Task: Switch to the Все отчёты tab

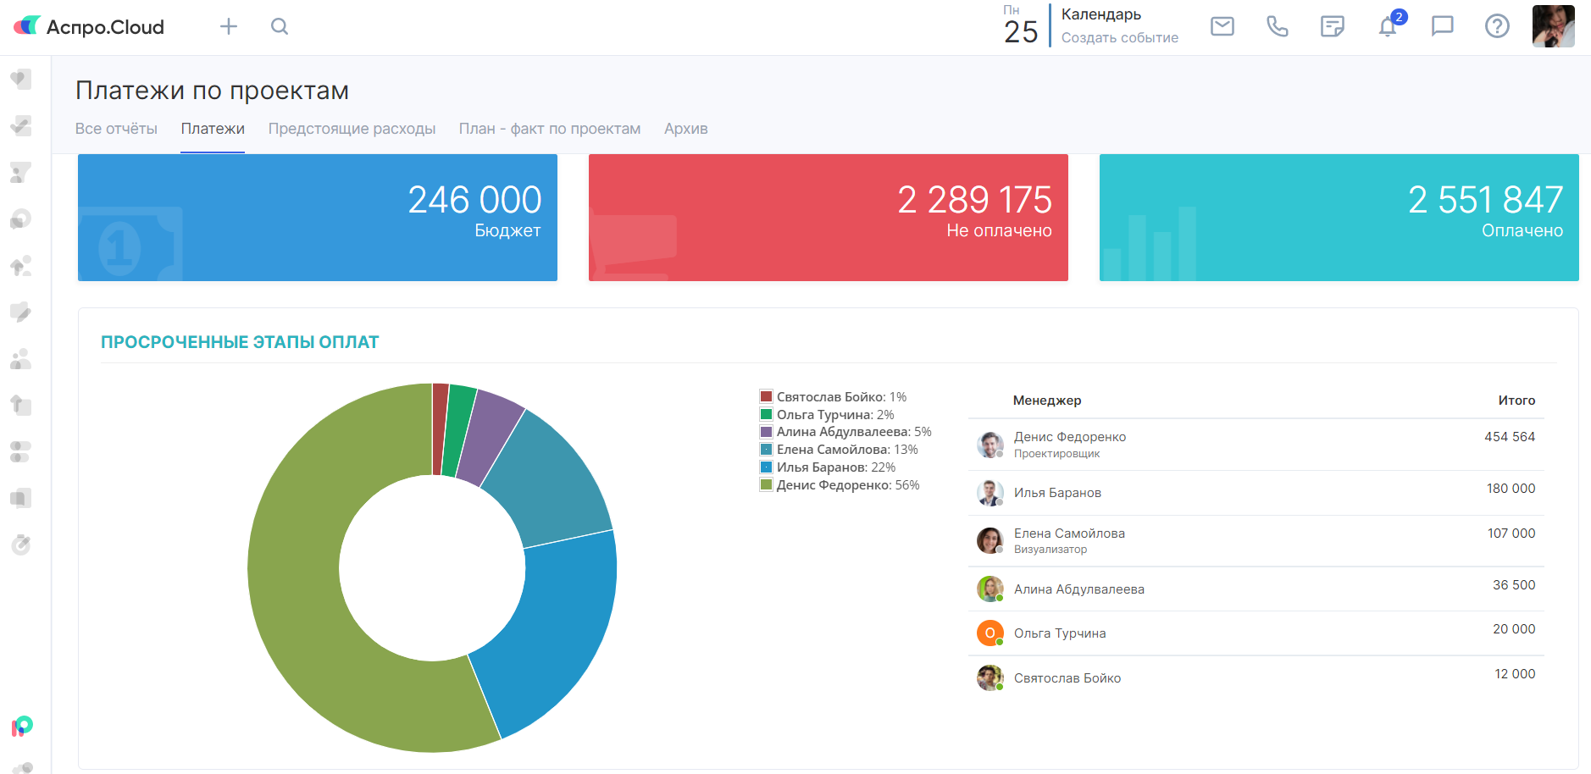Action: point(116,129)
